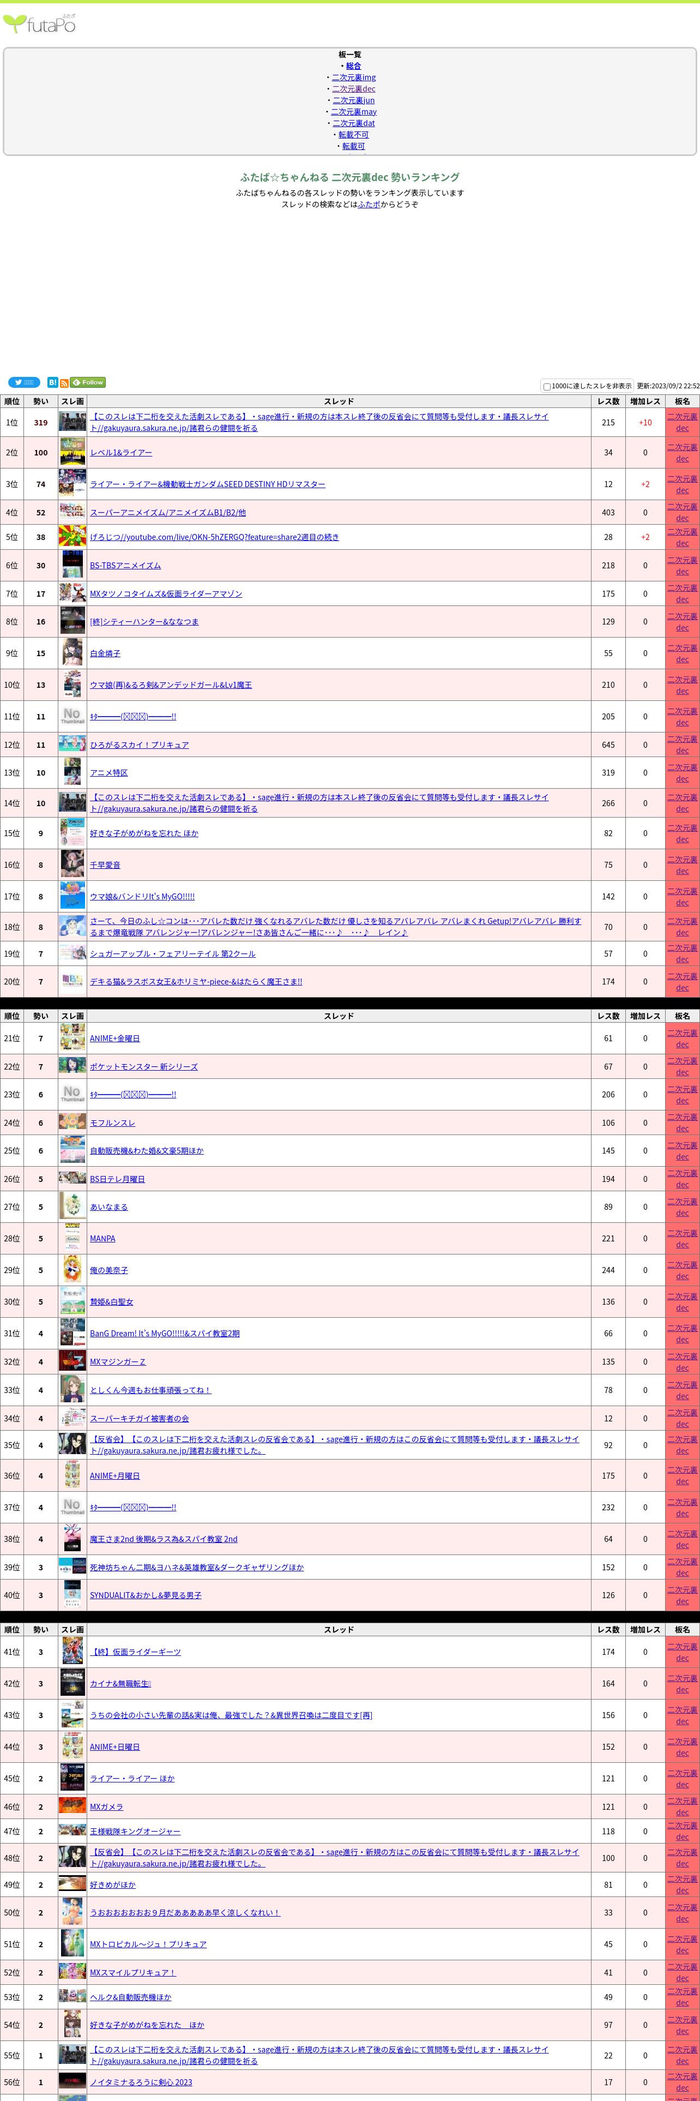The height and width of the screenshot is (2101, 700).
Task: Open thread 贄姫&白聖女
Action: point(112,1302)
